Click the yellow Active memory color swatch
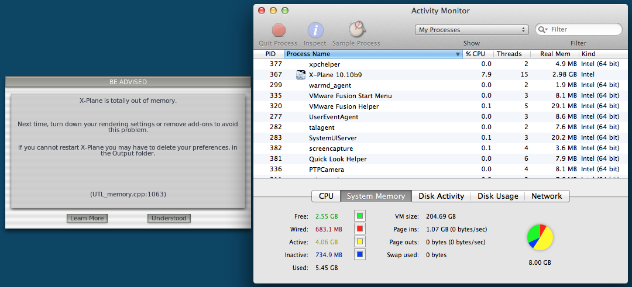The width and height of the screenshot is (632, 287). pyautogui.click(x=360, y=242)
